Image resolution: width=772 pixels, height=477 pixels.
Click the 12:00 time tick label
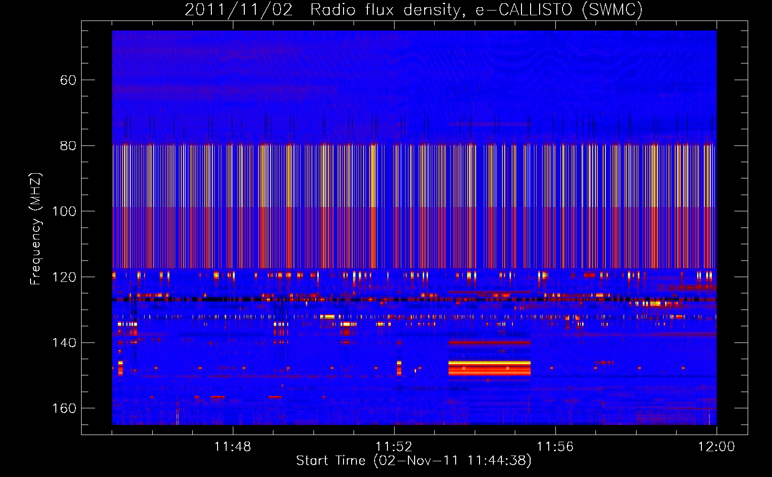pyautogui.click(x=716, y=447)
